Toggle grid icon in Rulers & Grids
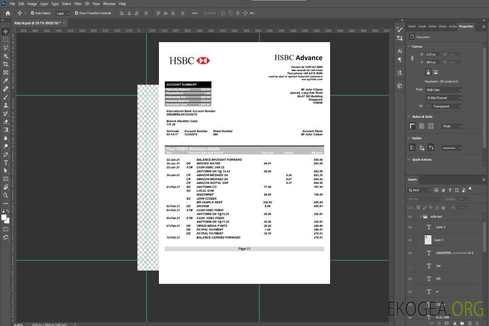The height and width of the screenshot is (326, 489). [422, 126]
